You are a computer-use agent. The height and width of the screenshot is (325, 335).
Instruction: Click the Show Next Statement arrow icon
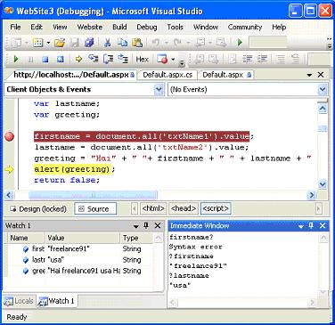point(78,59)
